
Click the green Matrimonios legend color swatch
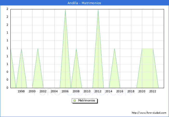75,101
